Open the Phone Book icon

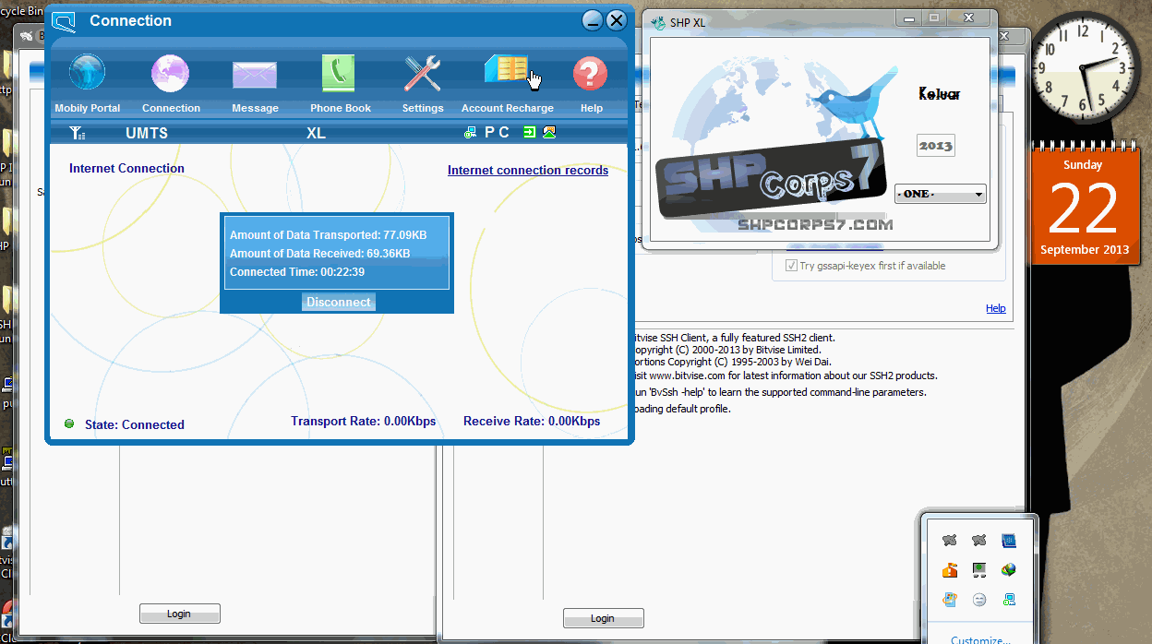click(x=339, y=73)
